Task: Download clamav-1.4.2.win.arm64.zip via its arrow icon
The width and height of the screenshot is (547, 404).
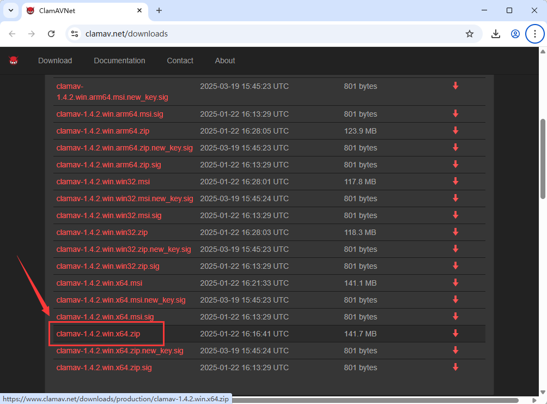Action: 455,131
